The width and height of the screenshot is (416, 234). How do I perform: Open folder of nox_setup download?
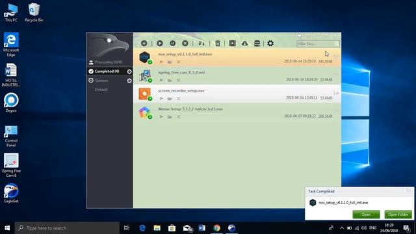click(170, 62)
